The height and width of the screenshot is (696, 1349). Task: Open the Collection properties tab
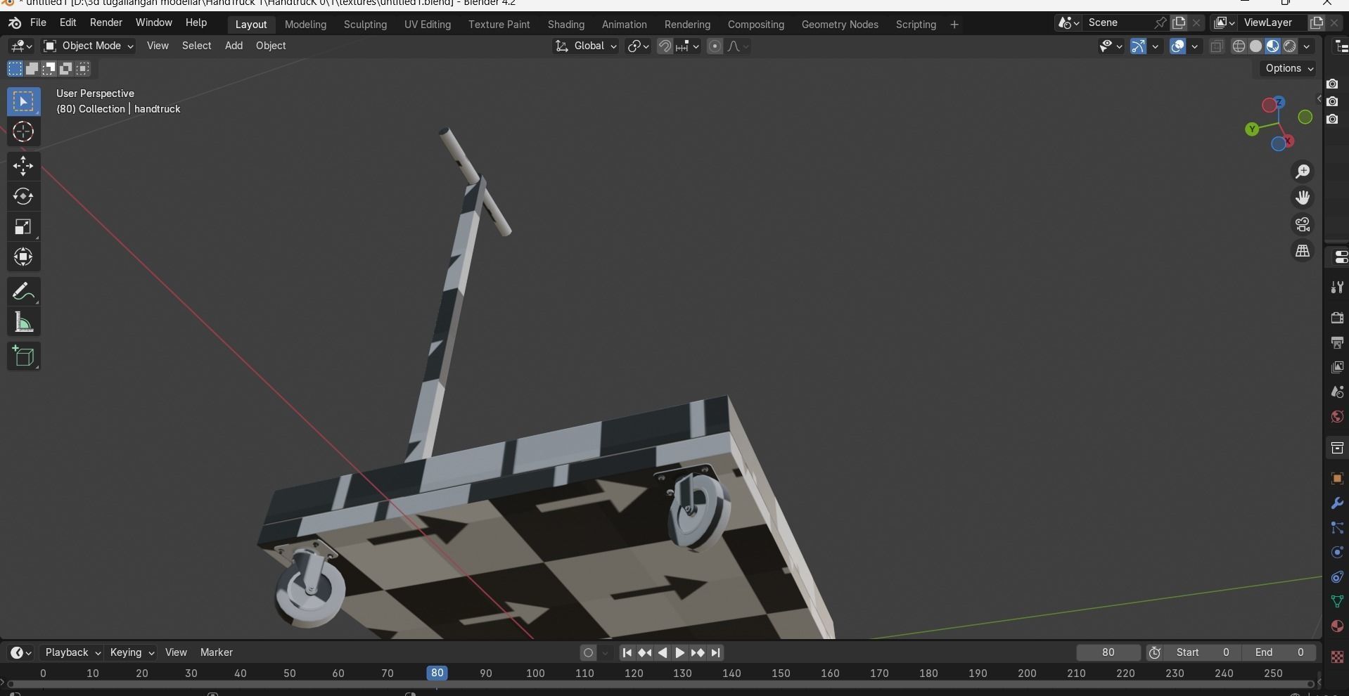point(1337,448)
